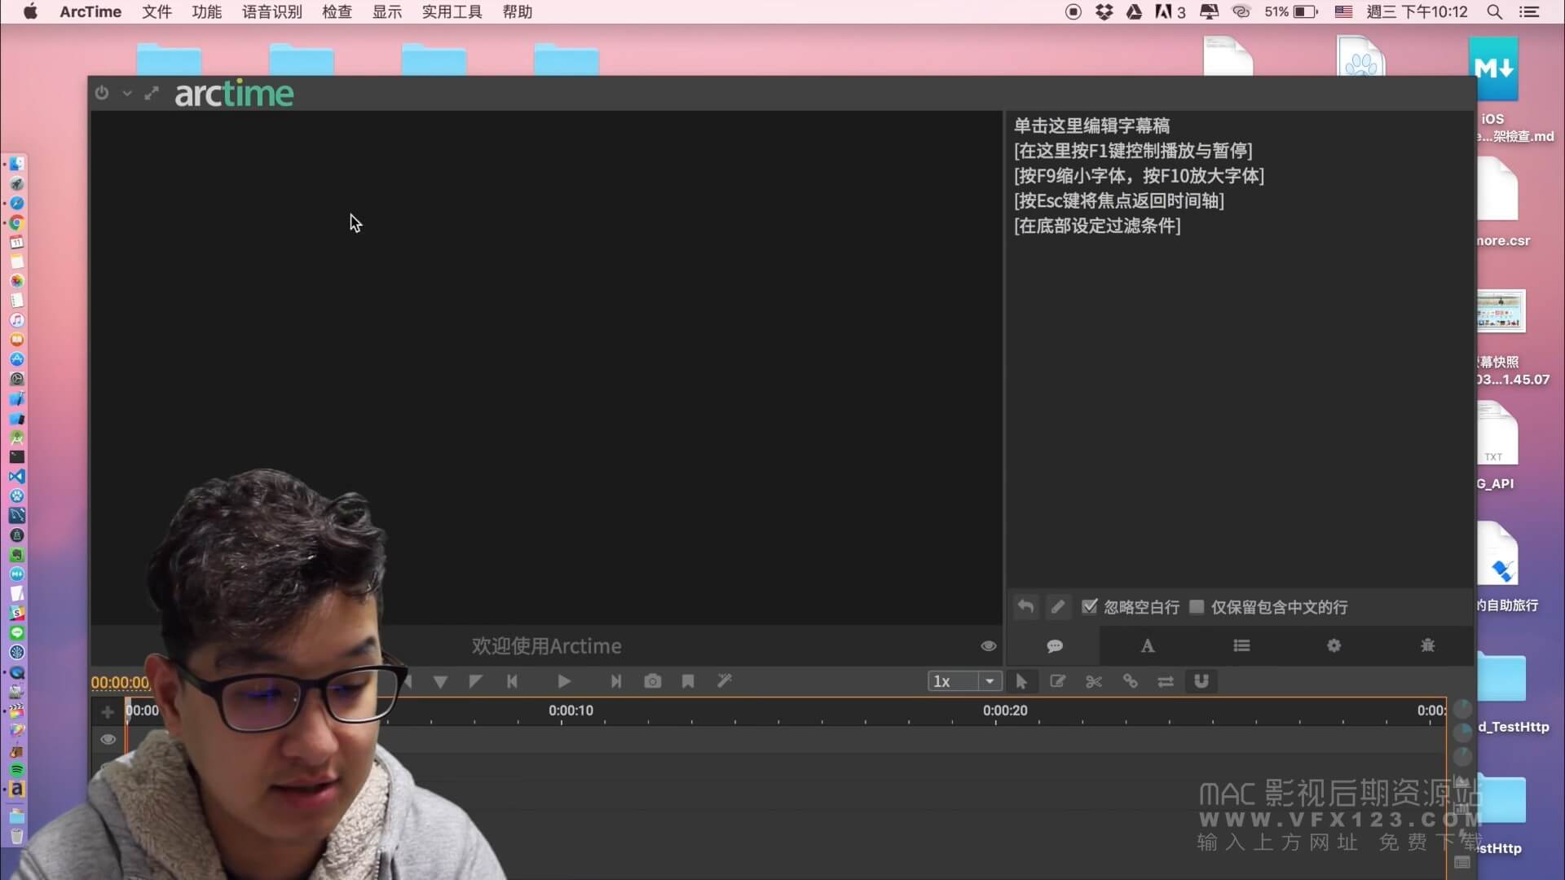The height and width of the screenshot is (880, 1565).
Task: Open the M↓ markdown file on desktop
Action: click(1493, 69)
